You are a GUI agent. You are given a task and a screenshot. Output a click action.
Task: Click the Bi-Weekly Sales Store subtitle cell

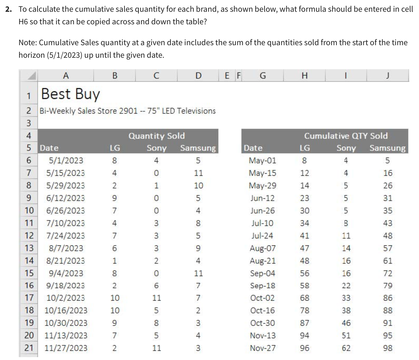pos(128,111)
